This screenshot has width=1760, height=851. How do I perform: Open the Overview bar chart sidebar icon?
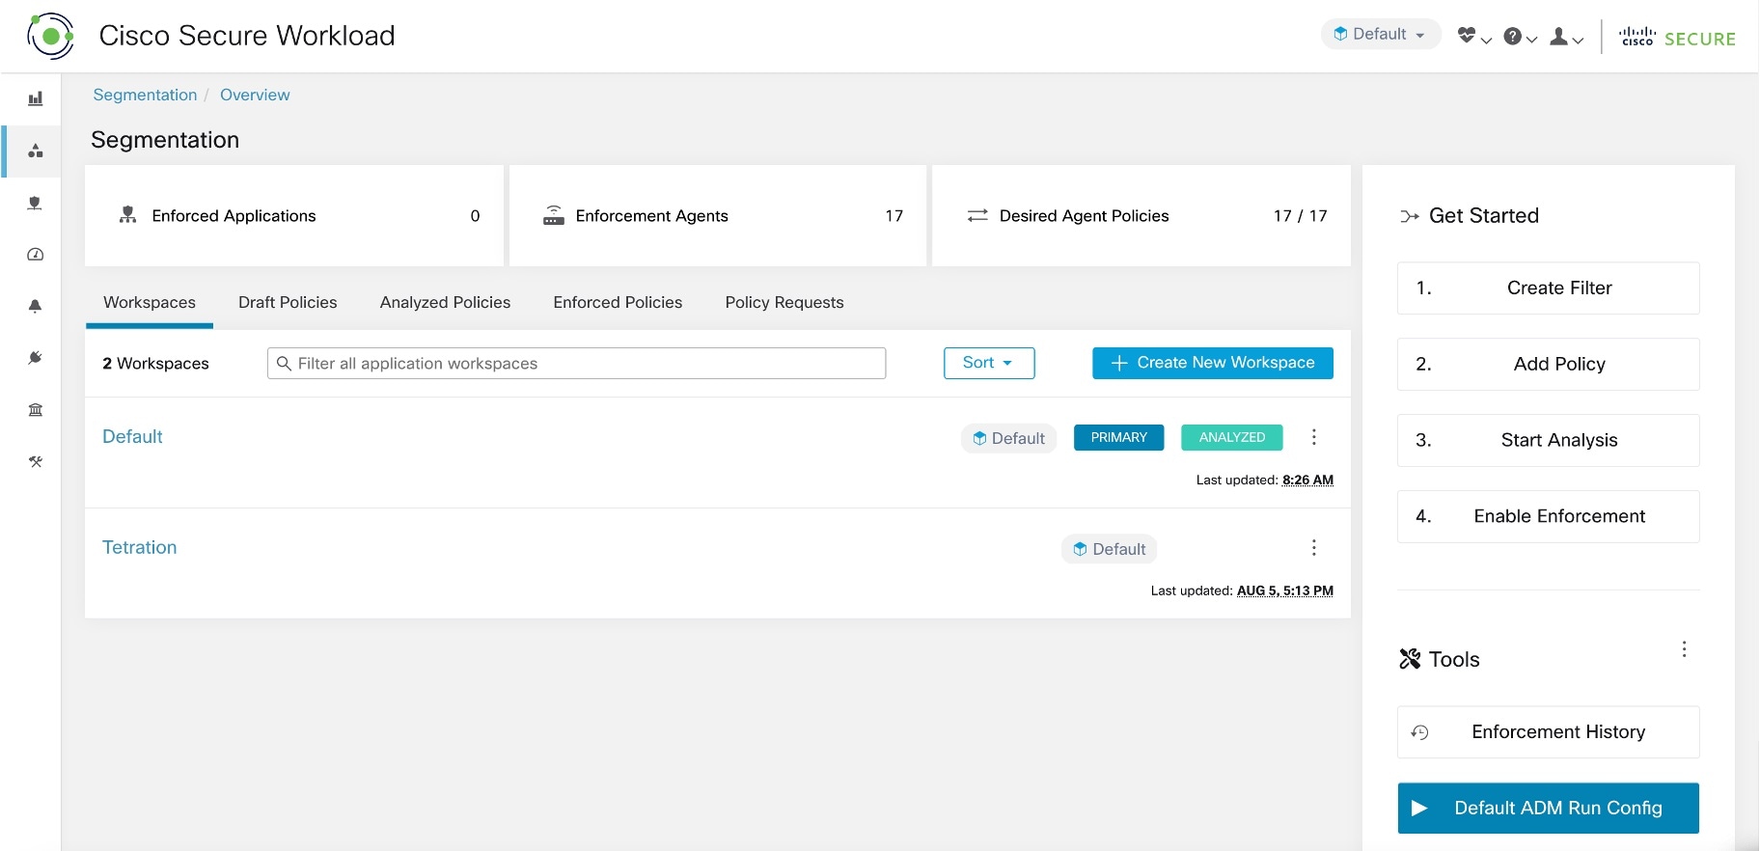point(36,98)
